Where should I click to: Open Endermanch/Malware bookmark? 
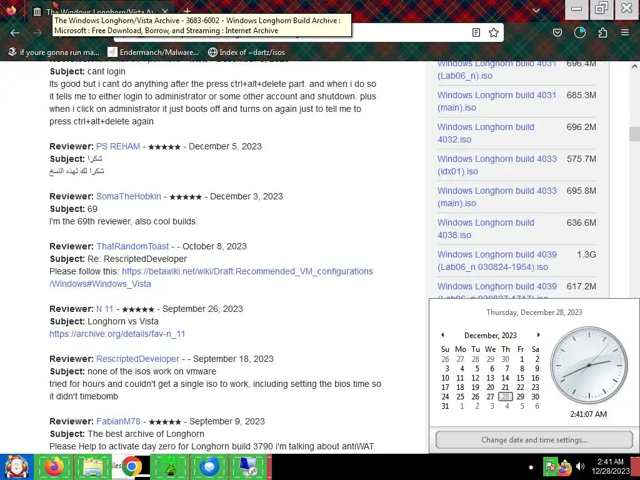coord(153,52)
